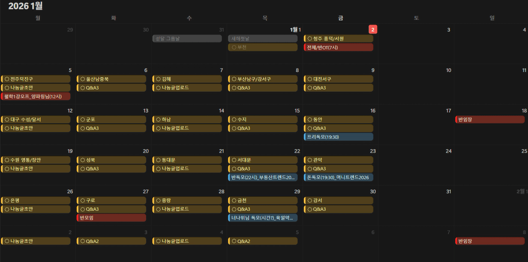Screen dimensions: 528x262
Task: Toggle completion circle for 김해 task
Action: point(158,79)
